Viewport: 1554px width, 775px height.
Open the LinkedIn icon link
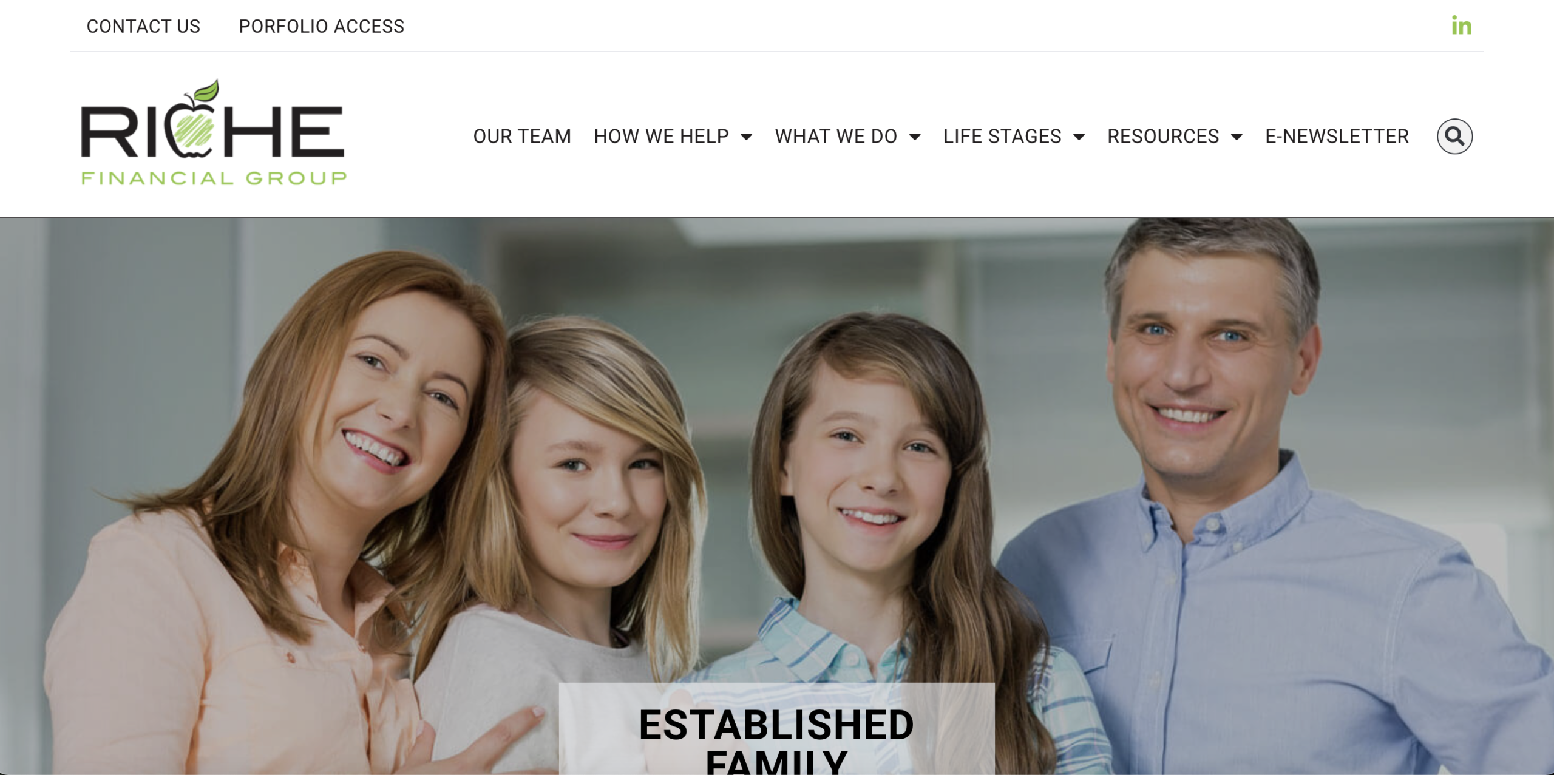(x=1461, y=25)
